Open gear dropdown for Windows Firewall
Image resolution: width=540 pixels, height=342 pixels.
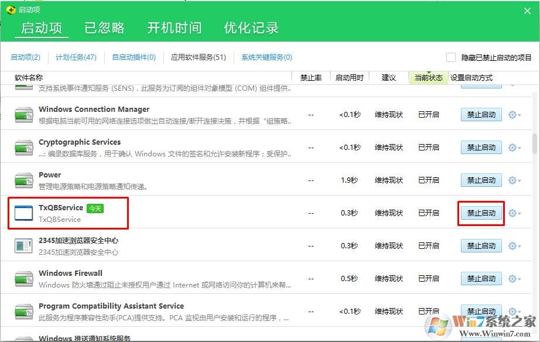pyautogui.click(x=514, y=279)
